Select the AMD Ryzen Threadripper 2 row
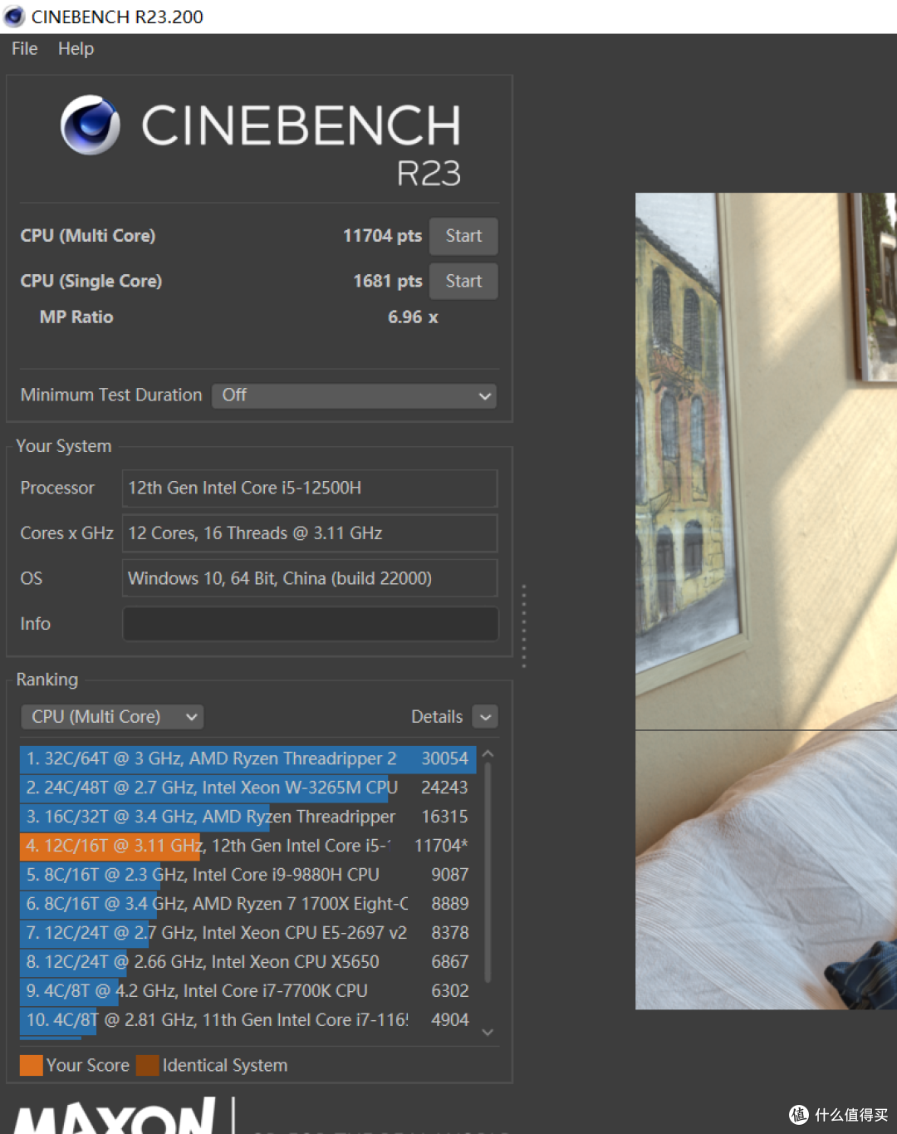Viewport: 897px width, 1134px height. (x=248, y=758)
